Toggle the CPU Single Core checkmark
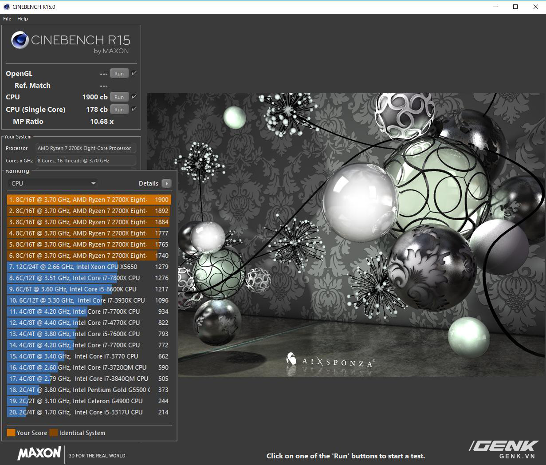This screenshot has height=465, width=546. (134, 109)
